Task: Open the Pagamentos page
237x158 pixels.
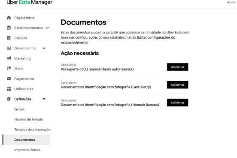Action: [x=24, y=79]
